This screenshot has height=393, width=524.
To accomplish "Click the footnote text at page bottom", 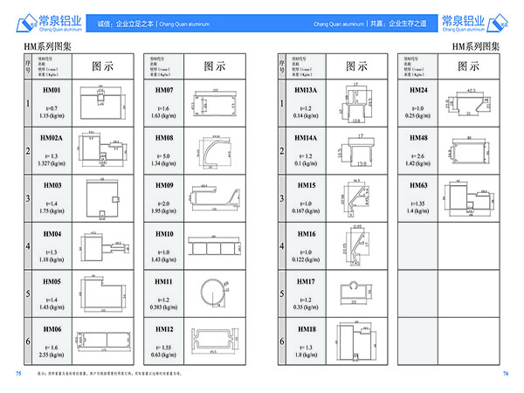I will (x=110, y=374).
